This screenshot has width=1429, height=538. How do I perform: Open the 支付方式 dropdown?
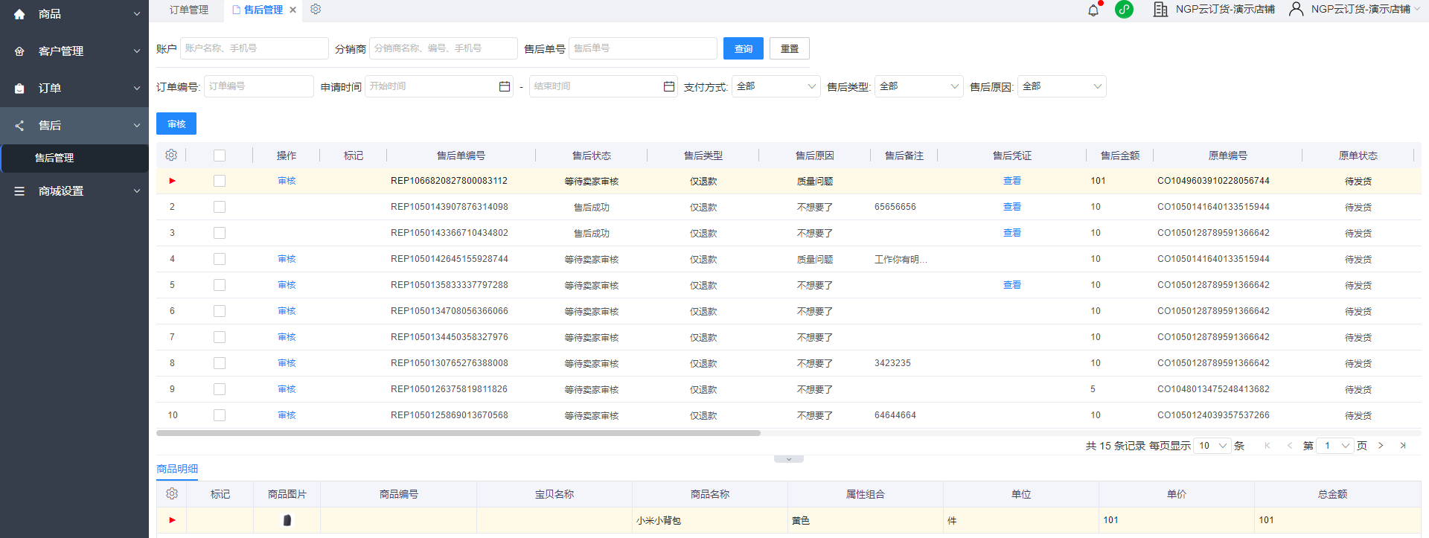pos(776,86)
